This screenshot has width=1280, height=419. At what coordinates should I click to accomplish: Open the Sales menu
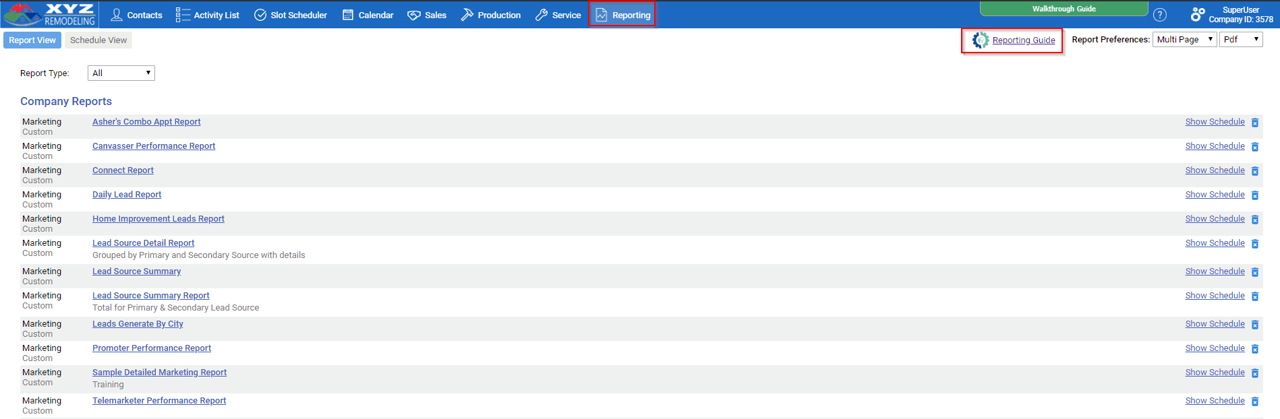coord(427,15)
